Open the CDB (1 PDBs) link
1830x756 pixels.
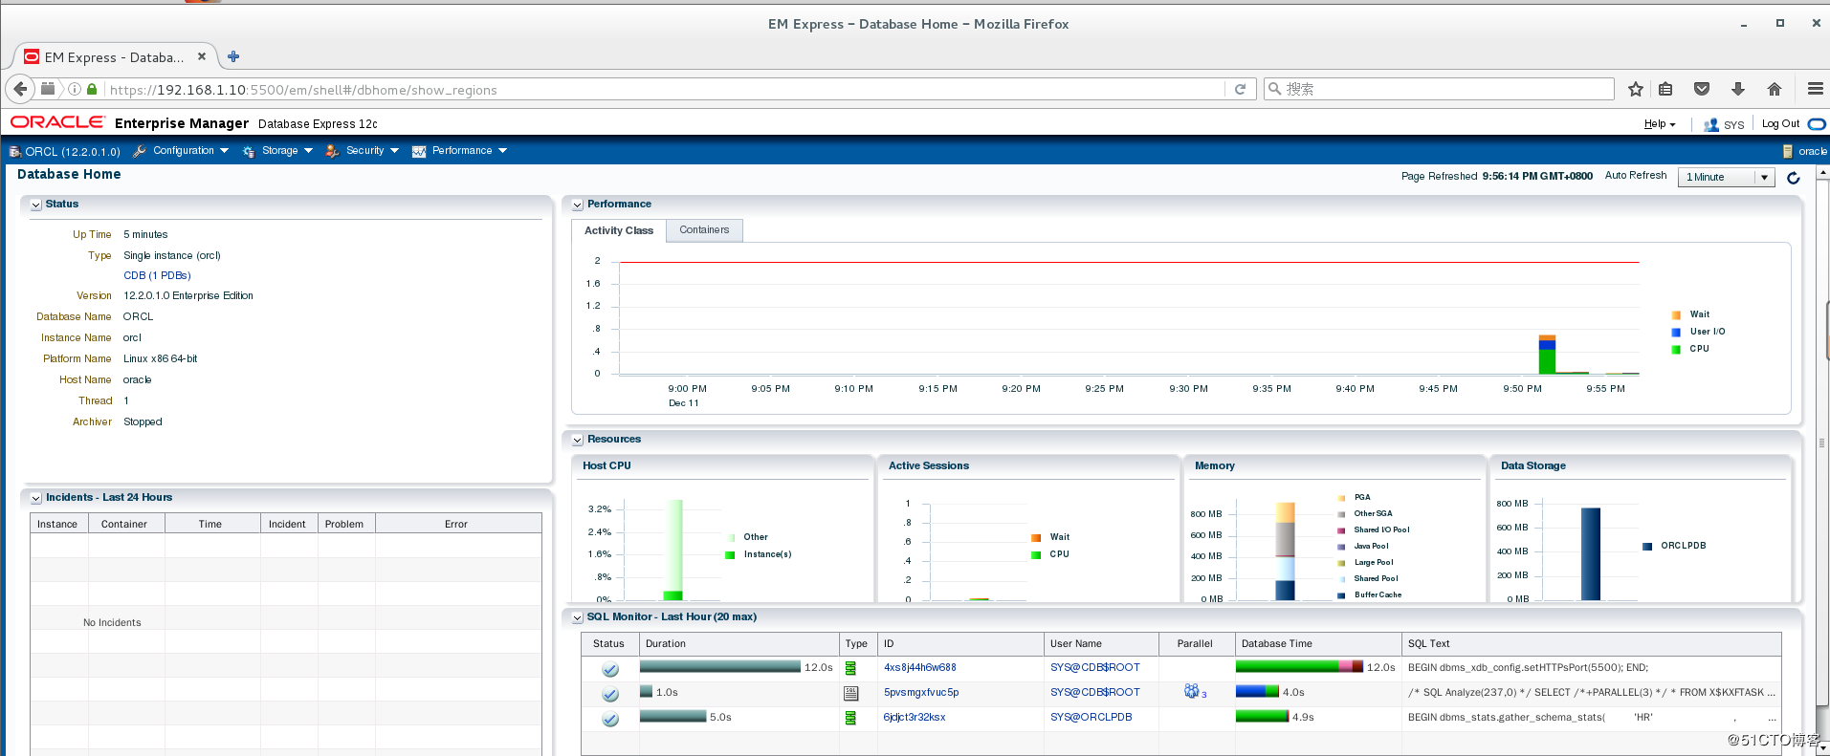pyautogui.click(x=157, y=275)
